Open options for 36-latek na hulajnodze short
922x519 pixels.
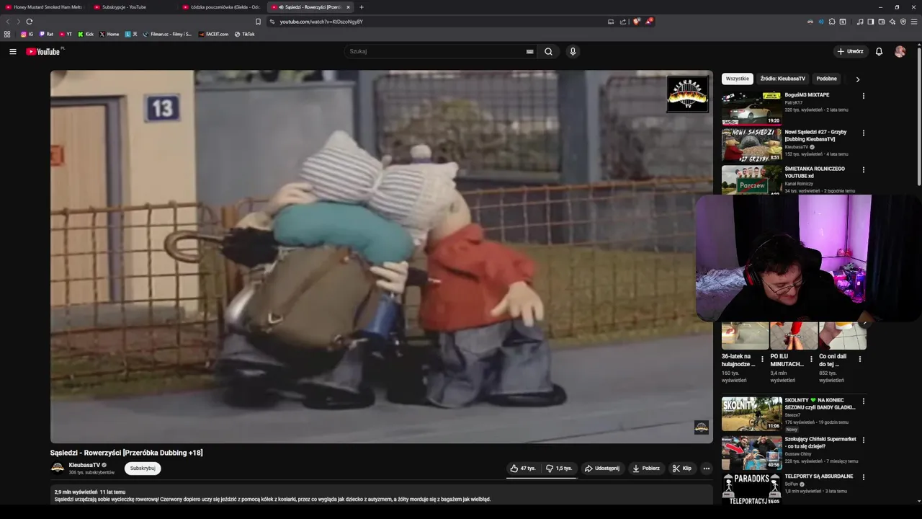tap(762, 359)
